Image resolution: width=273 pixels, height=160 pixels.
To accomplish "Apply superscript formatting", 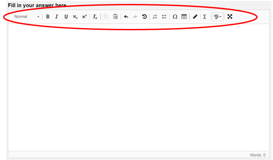I will pos(84,17).
